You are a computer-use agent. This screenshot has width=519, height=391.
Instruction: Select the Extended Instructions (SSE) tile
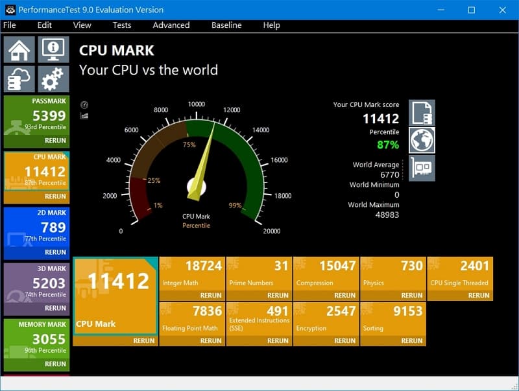(259, 319)
